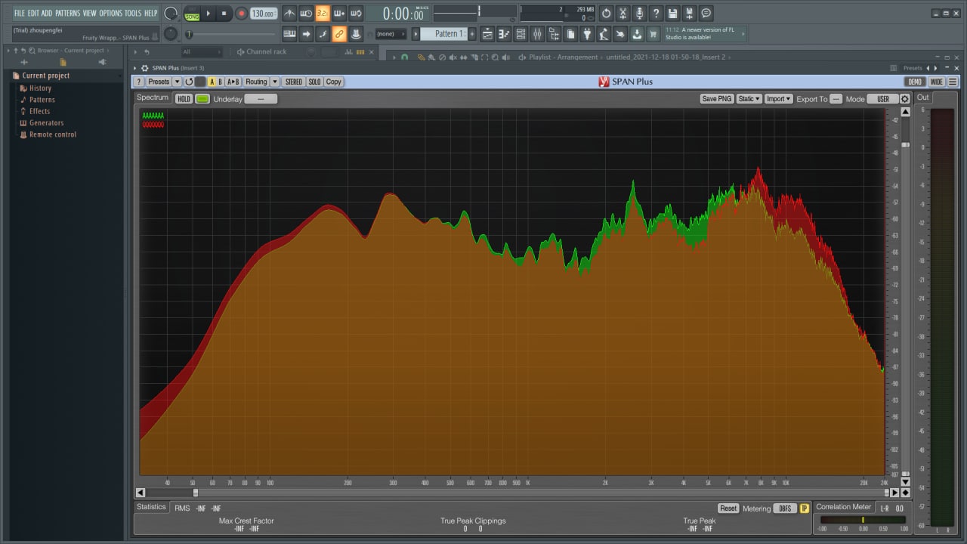Toggle wait for input before recording
Screen dimensions: 967x544
pos(306,14)
